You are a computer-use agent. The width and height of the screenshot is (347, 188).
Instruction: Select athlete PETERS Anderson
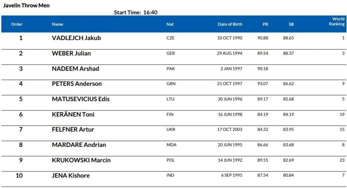point(77,84)
